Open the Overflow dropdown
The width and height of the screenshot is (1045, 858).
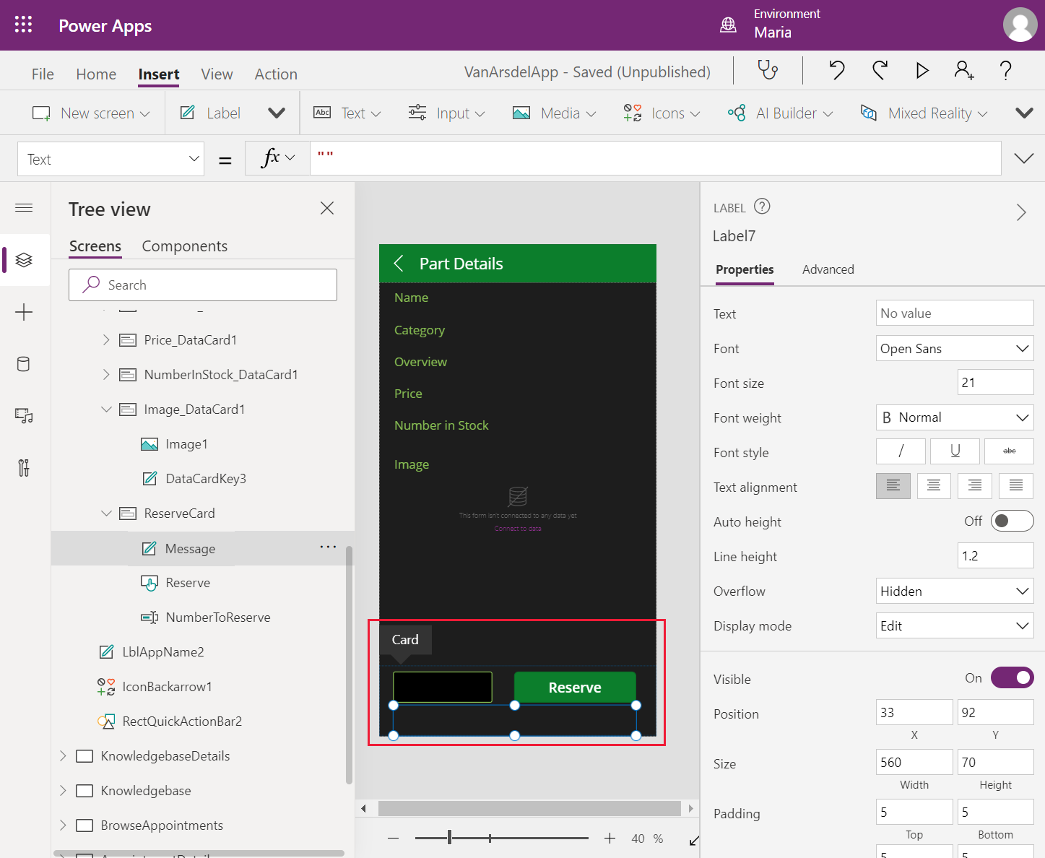(x=954, y=591)
